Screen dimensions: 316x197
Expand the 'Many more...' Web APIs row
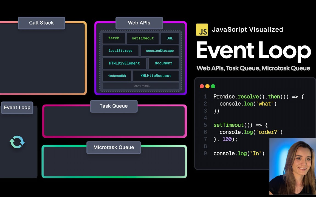[141, 86]
